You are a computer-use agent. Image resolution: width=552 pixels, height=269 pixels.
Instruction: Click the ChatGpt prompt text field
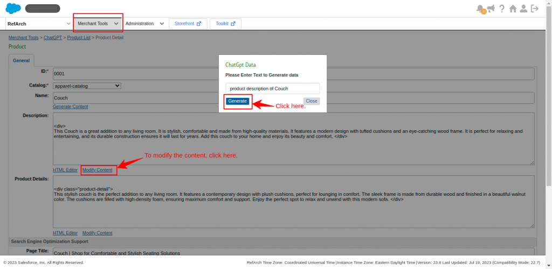coord(272,88)
